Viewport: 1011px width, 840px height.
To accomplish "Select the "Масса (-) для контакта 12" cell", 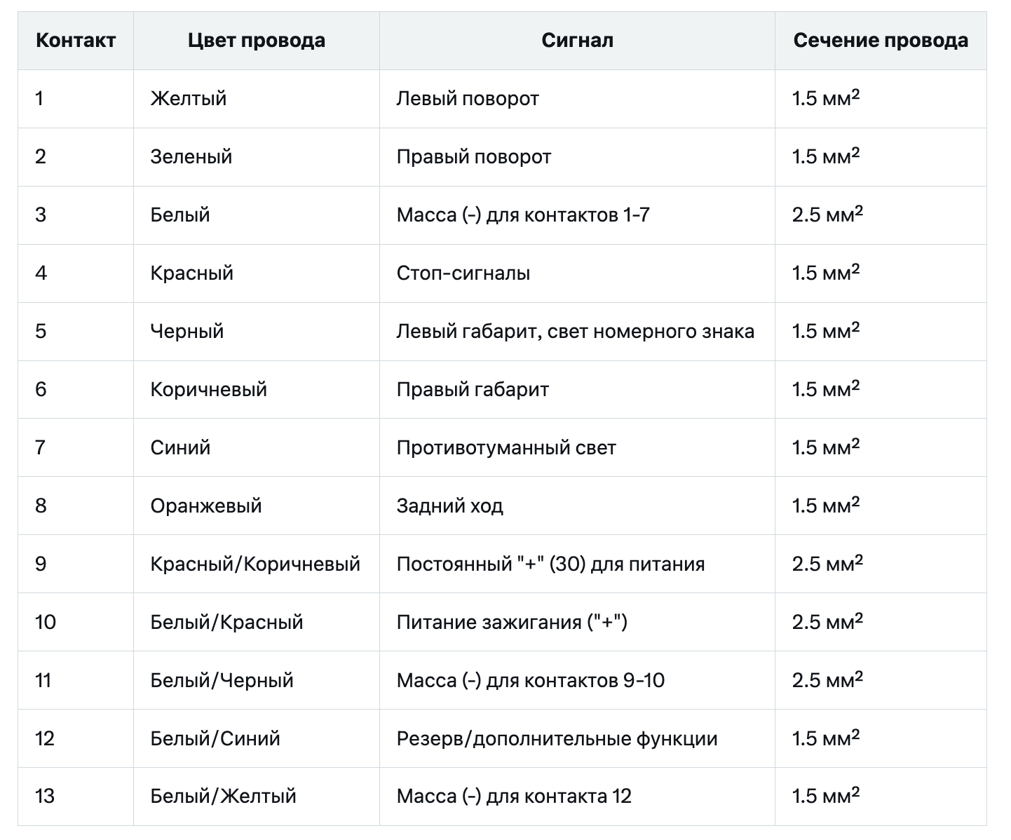I will (577, 797).
